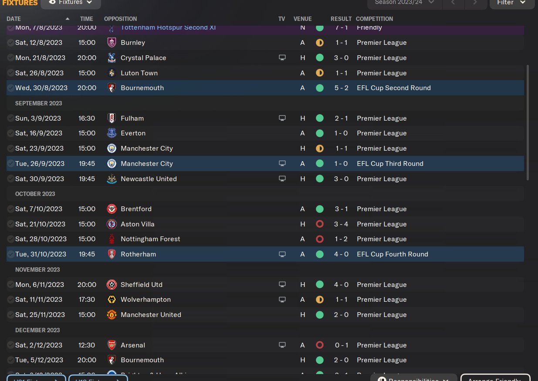
Task: Click the fixtures list vertical scrollbar
Action: point(528,122)
